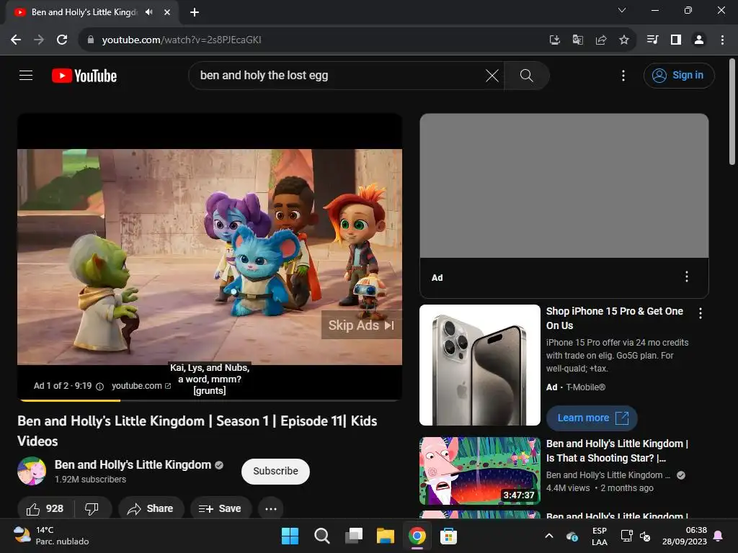Mute tab via speaker icon on tab
This screenshot has width=738, height=553.
149,12
